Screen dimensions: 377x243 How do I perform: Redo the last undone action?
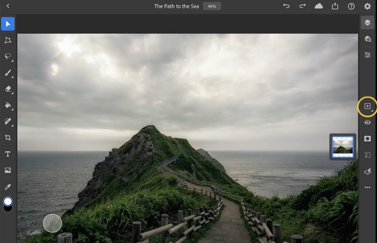click(x=302, y=6)
